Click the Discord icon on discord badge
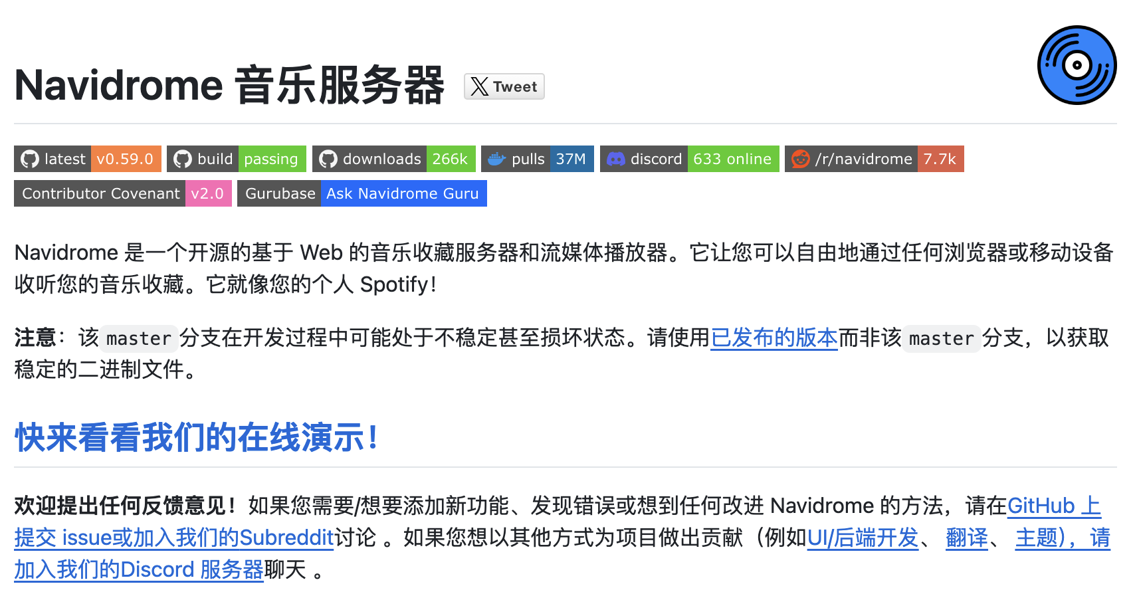 tap(616, 159)
